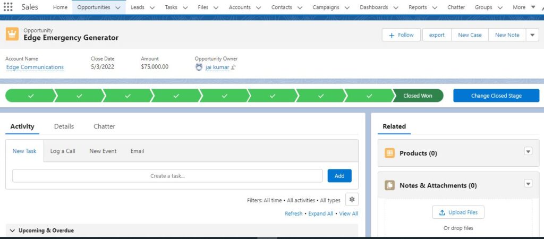Click Expand All activities link
This screenshot has height=239, width=544.
pyautogui.click(x=320, y=214)
